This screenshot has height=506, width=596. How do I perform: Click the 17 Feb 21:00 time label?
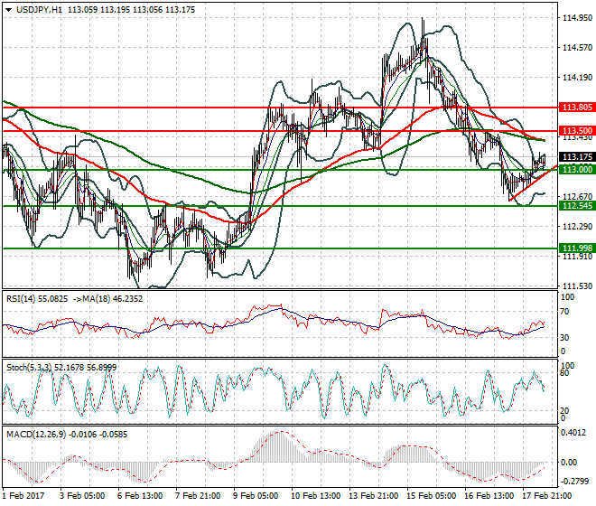click(x=546, y=496)
